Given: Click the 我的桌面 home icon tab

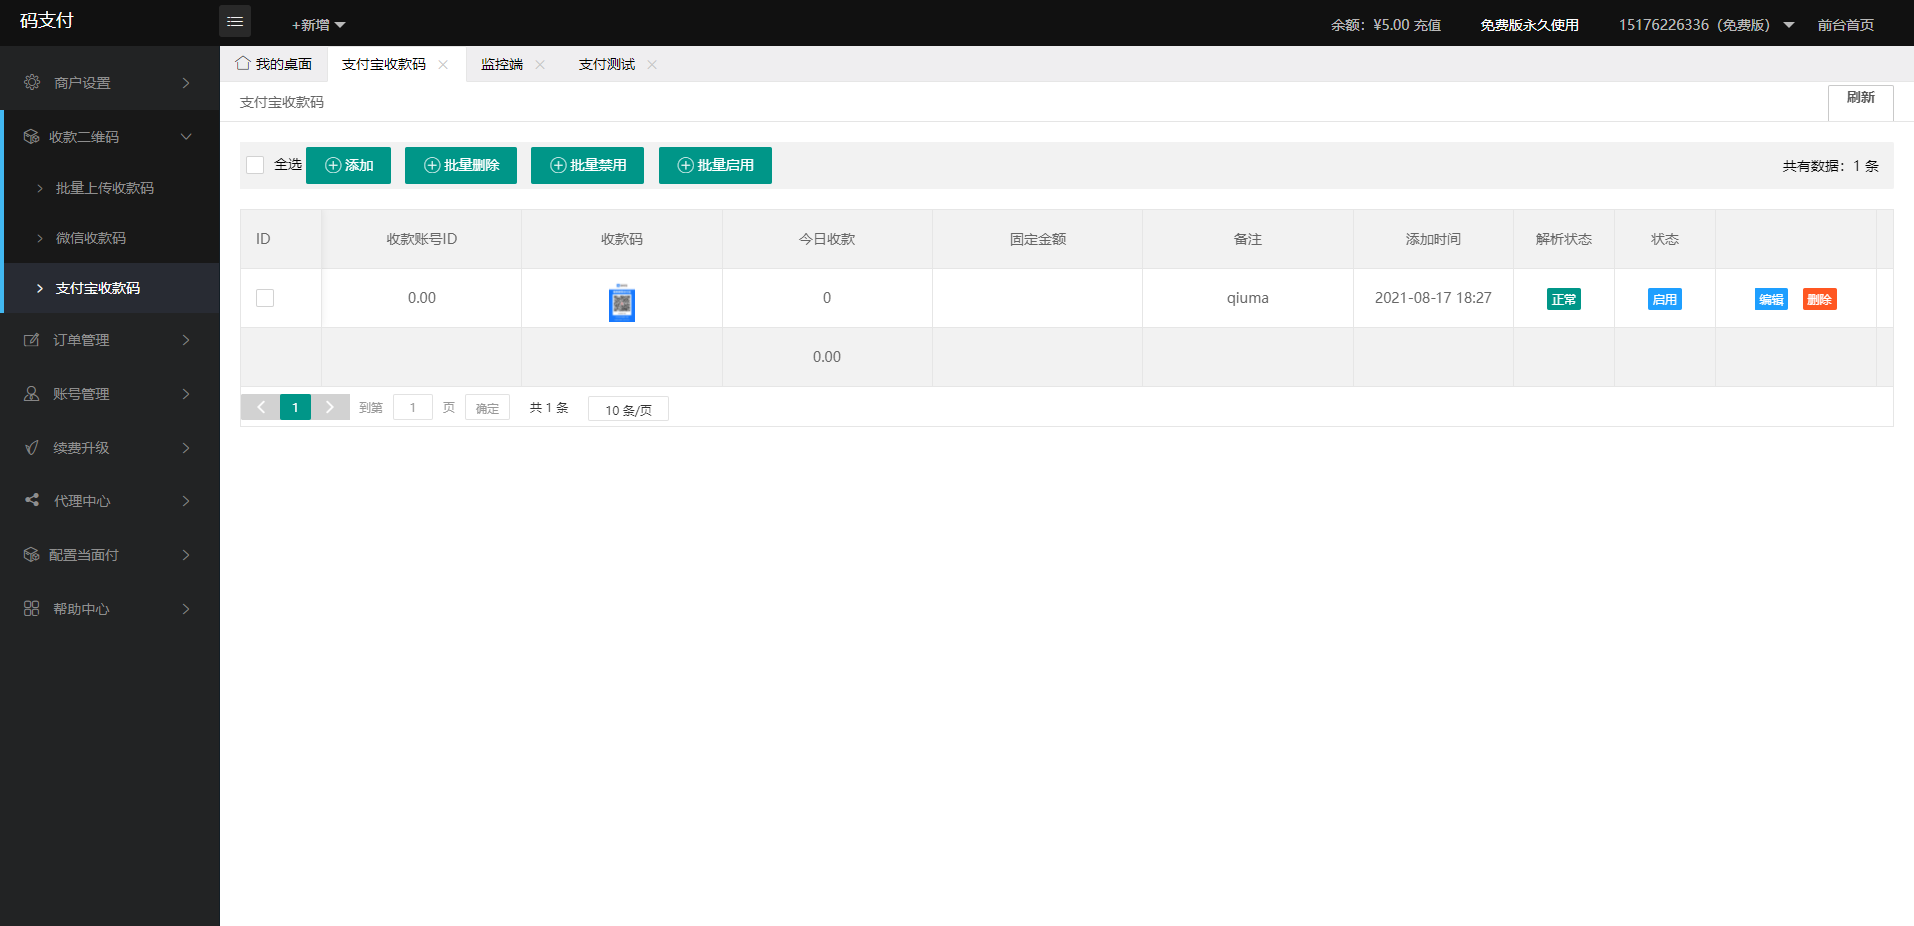Looking at the screenshot, I should tap(243, 64).
